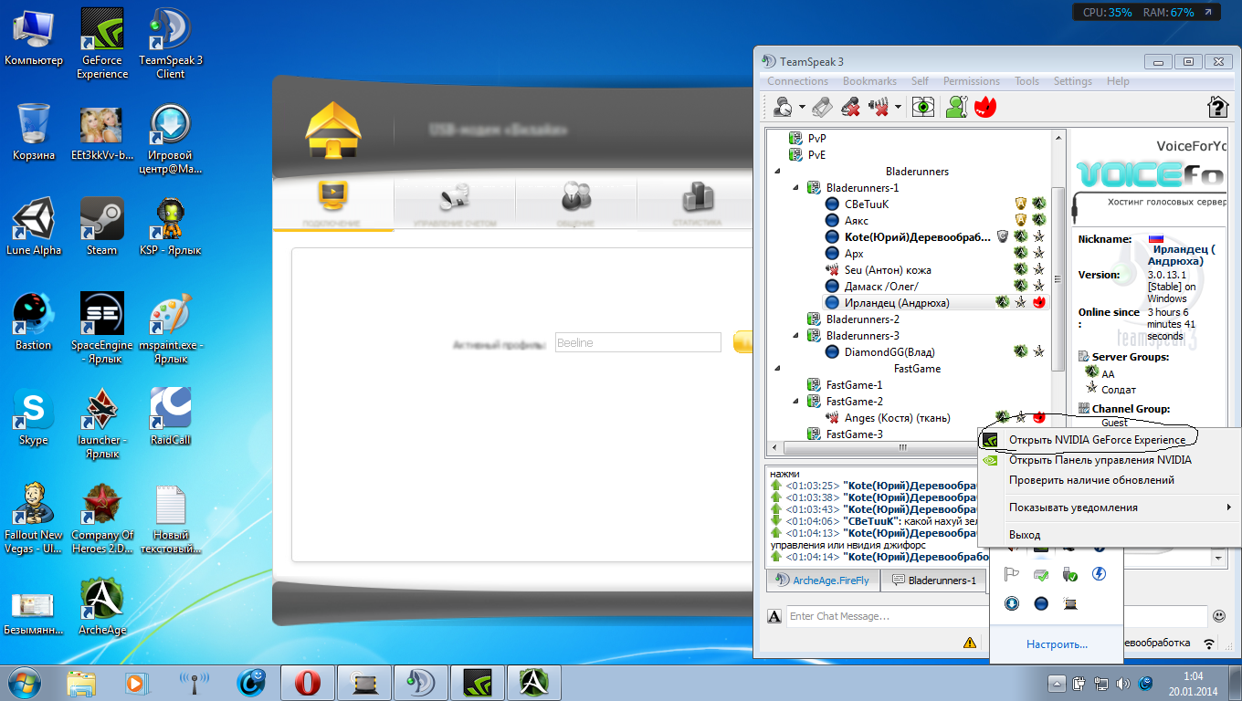Switch to Bladerunners-1 chat tab
This screenshot has width=1242, height=701.
coord(934,580)
